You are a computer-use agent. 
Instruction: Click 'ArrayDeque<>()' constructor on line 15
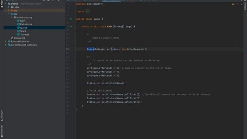click(x=137, y=49)
